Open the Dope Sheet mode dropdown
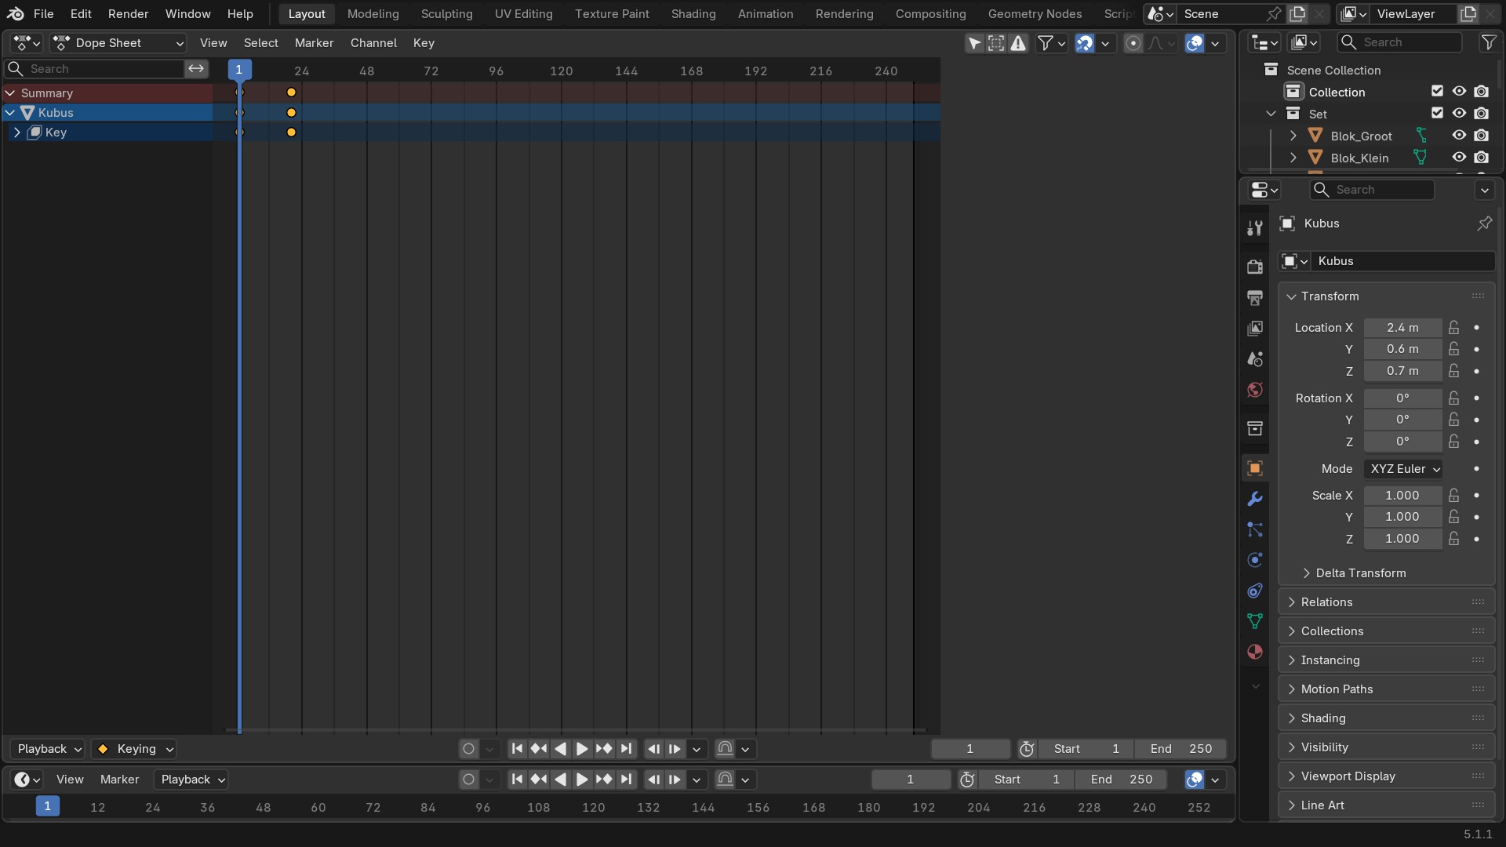 coord(118,43)
